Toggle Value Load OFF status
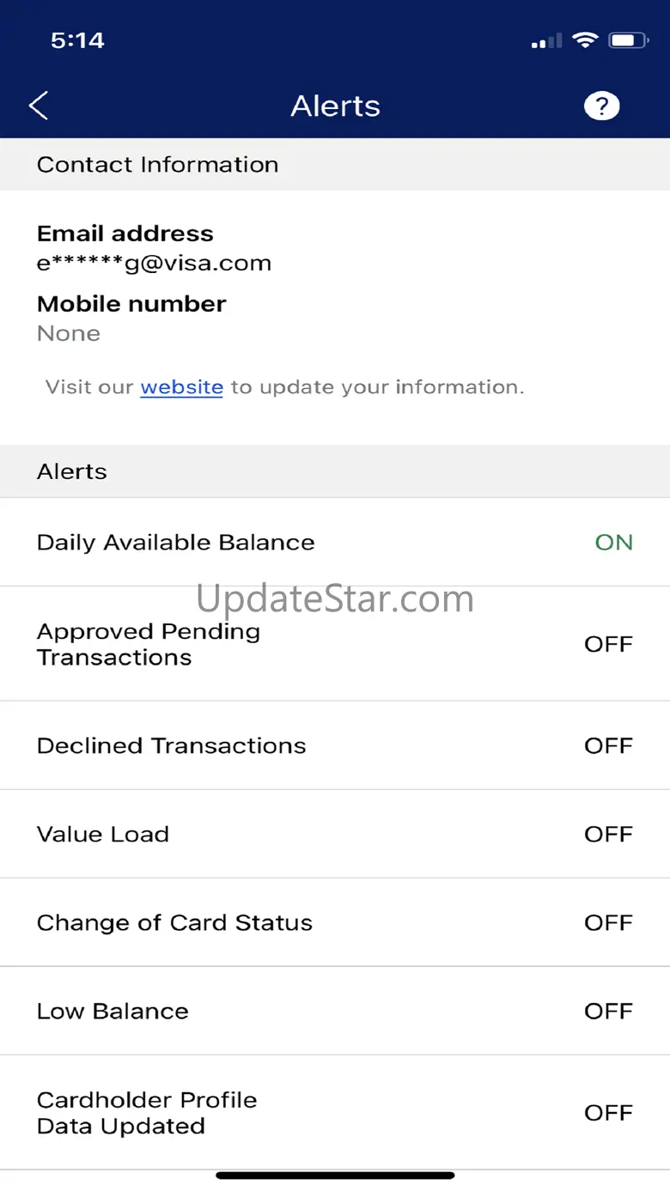Viewport: 670px width, 1191px height. 608,834
